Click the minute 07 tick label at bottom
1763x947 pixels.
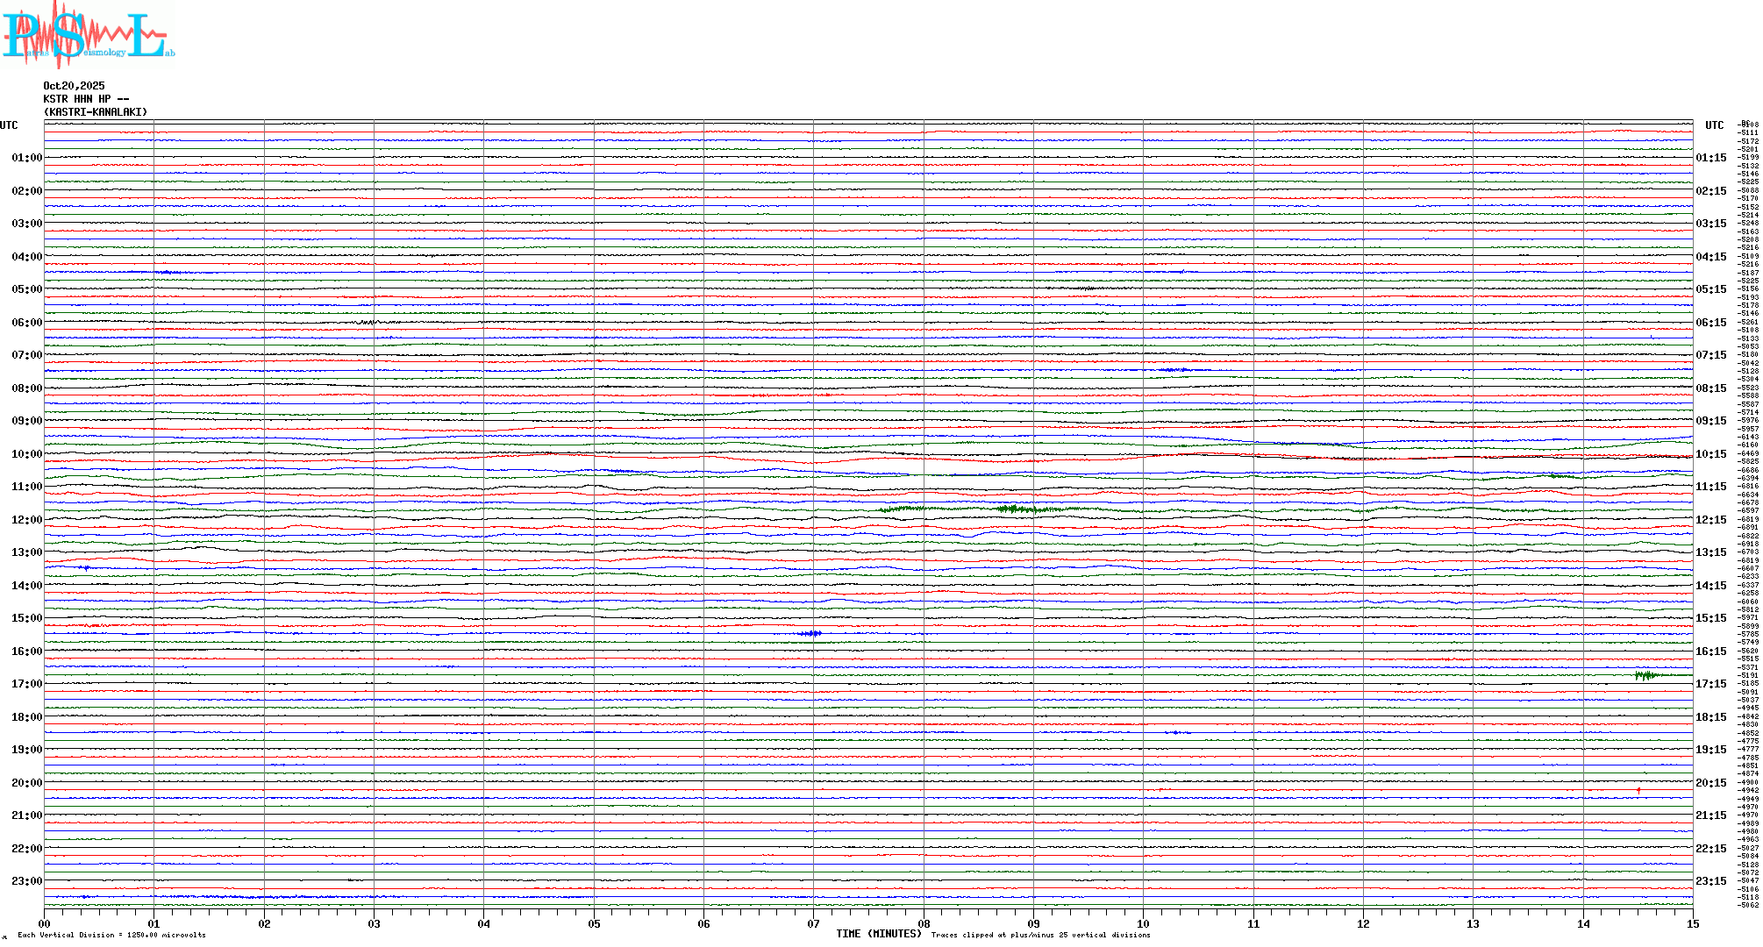tap(813, 923)
